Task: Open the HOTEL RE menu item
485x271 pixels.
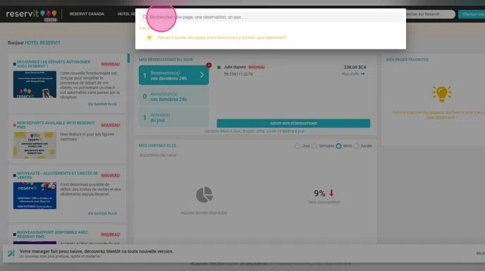Action: pos(126,14)
